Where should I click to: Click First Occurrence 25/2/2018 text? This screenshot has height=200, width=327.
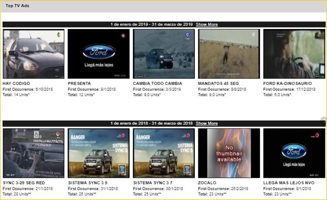[x=223, y=189]
